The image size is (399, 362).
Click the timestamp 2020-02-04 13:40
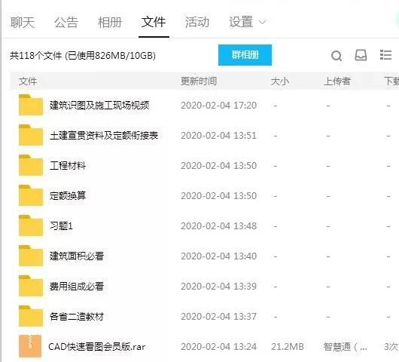(x=218, y=256)
